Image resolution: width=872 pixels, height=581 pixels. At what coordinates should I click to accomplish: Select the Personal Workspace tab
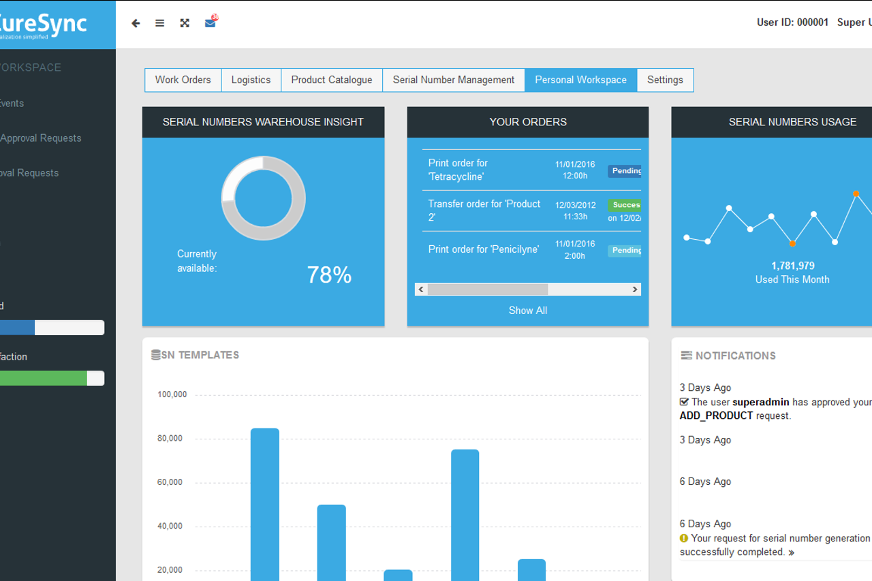pos(581,80)
